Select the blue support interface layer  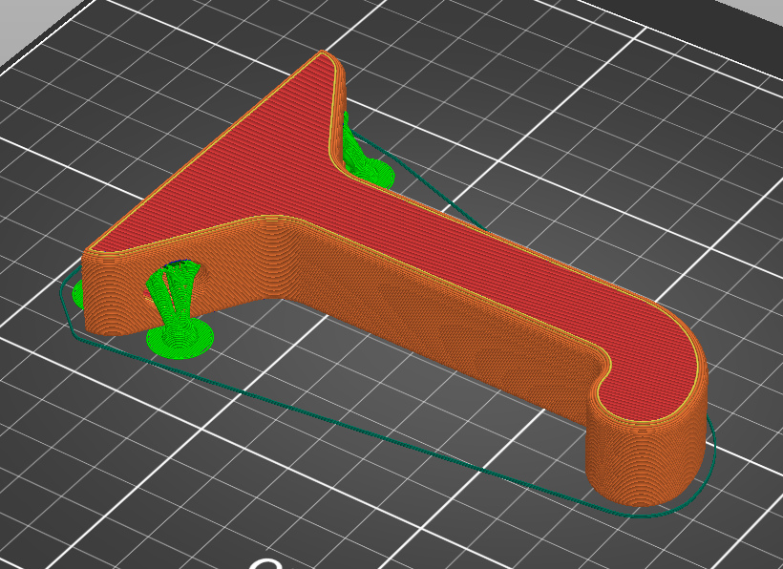180,262
